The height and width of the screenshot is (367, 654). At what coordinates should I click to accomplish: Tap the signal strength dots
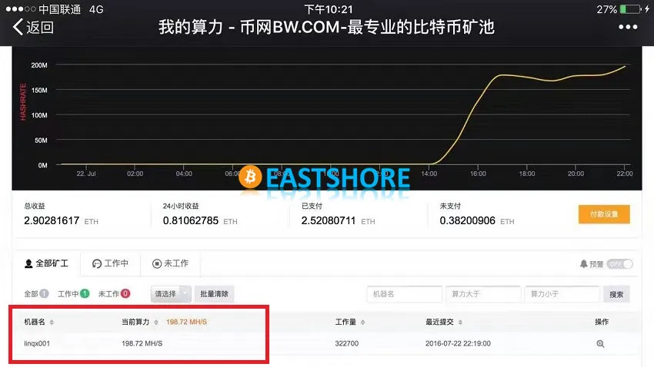(x=21, y=8)
